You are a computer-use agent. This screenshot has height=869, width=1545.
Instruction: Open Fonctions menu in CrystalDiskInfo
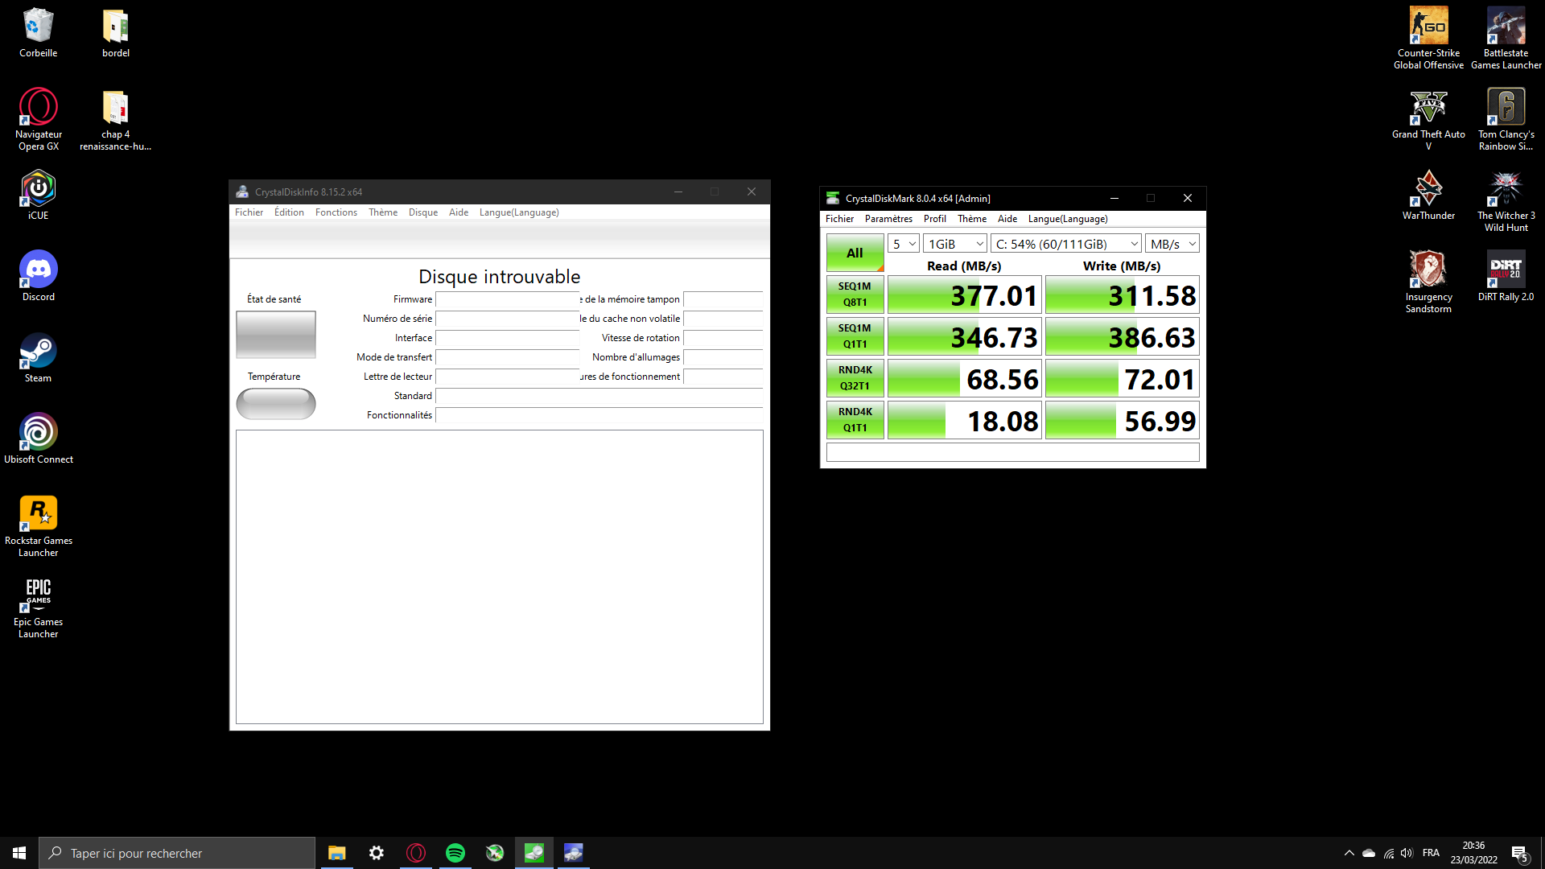[x=336, y=212]
